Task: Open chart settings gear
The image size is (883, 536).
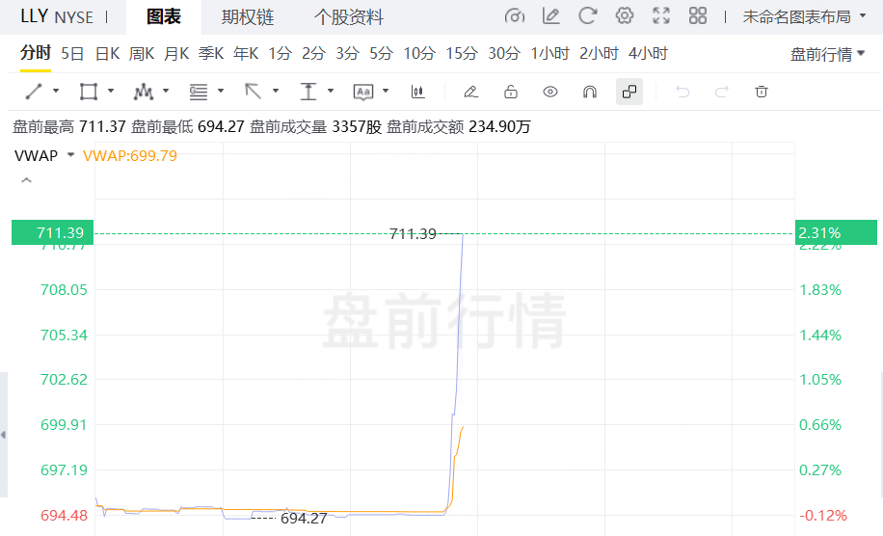Action: [x=624, y=15]
